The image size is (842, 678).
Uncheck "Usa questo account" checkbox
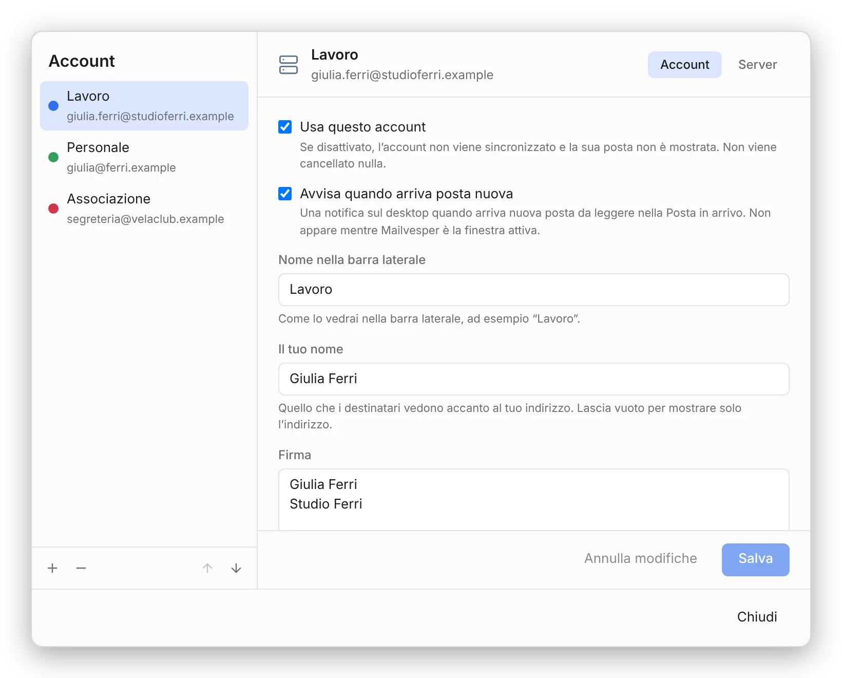(285, 127)
